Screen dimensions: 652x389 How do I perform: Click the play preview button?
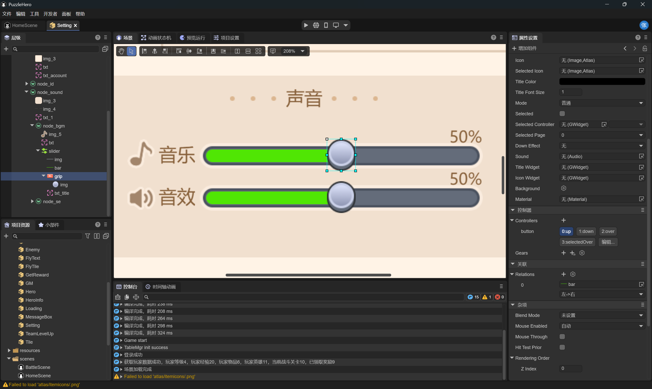306,25
